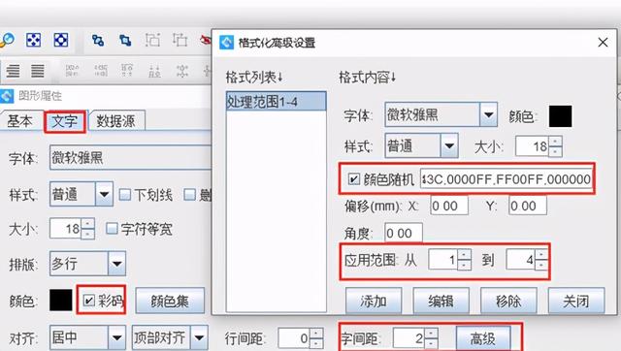
Task: Click the app logo in 图形属性 header
Action: point(7,96)
